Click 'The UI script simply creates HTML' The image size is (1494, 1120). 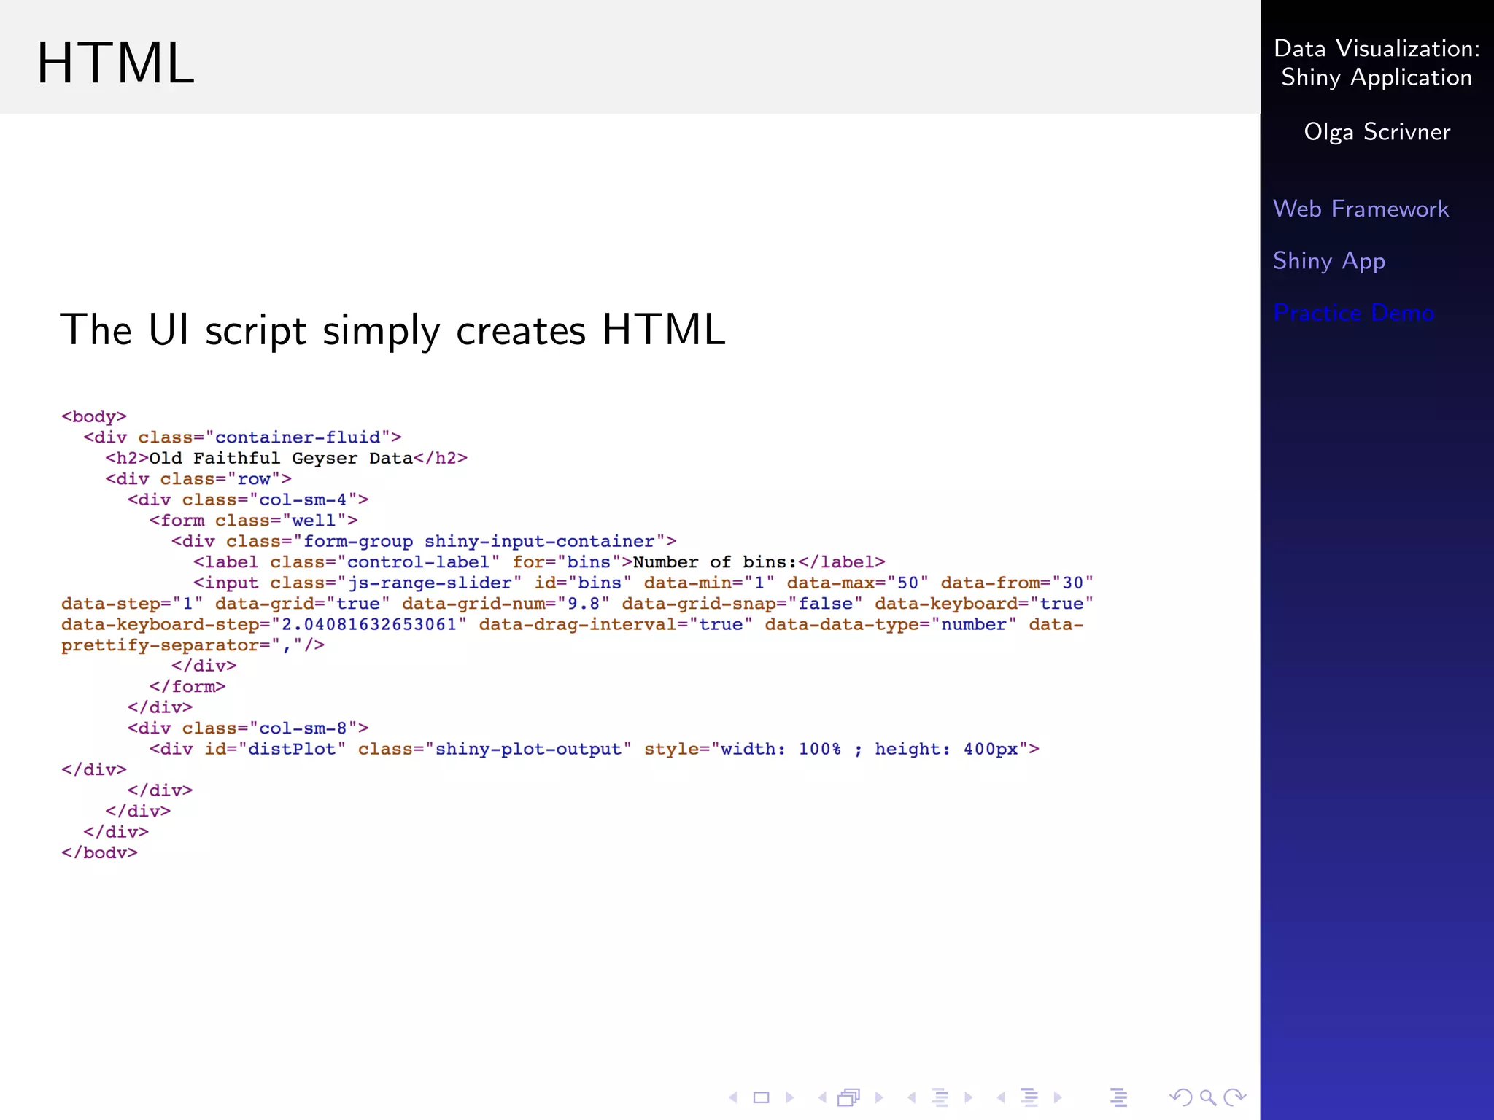tap(392, 330)
